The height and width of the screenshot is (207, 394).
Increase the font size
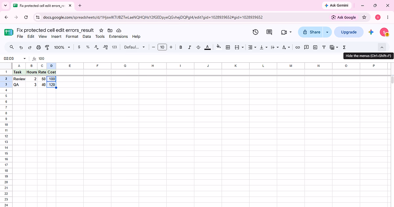(x=171, y=47)
